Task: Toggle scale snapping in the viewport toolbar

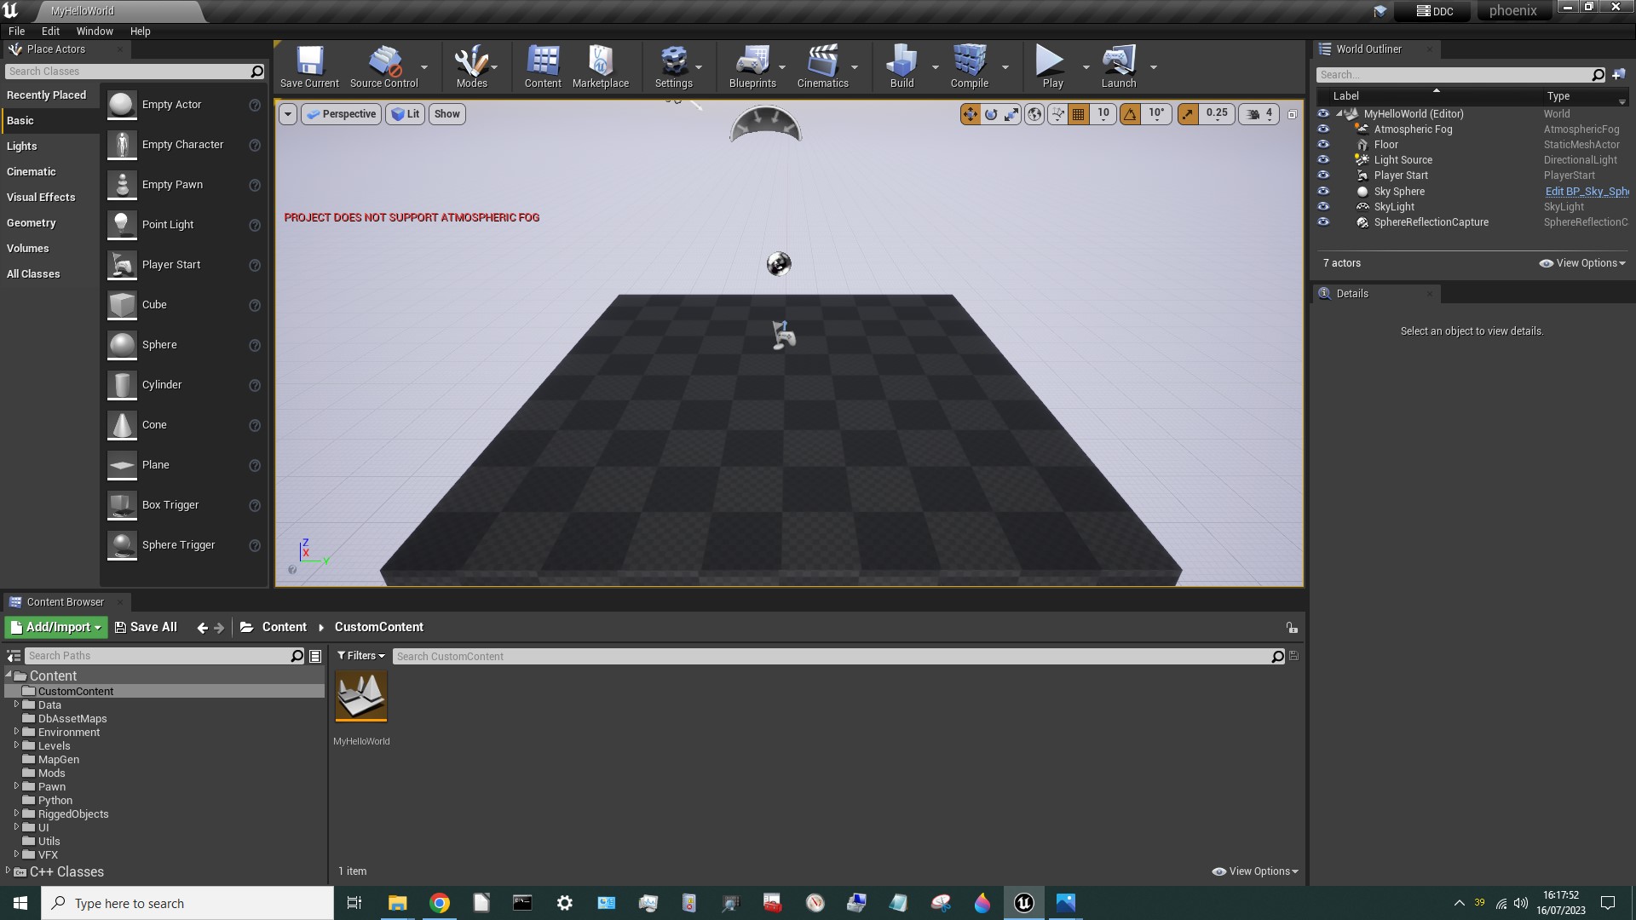Action: [1188, 114]
